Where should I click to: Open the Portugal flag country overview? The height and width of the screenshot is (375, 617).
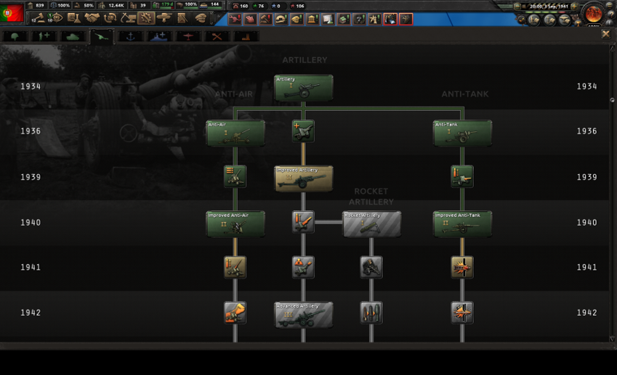[x=12, y=14]
